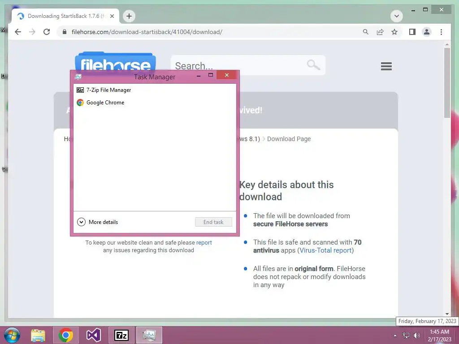Viewport: 459px width, 344px height.
Task: Reload the FileHorse page
Action: [47, 32]
